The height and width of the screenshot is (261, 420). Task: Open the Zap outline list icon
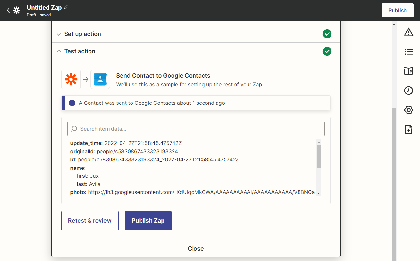click(409, 51)
